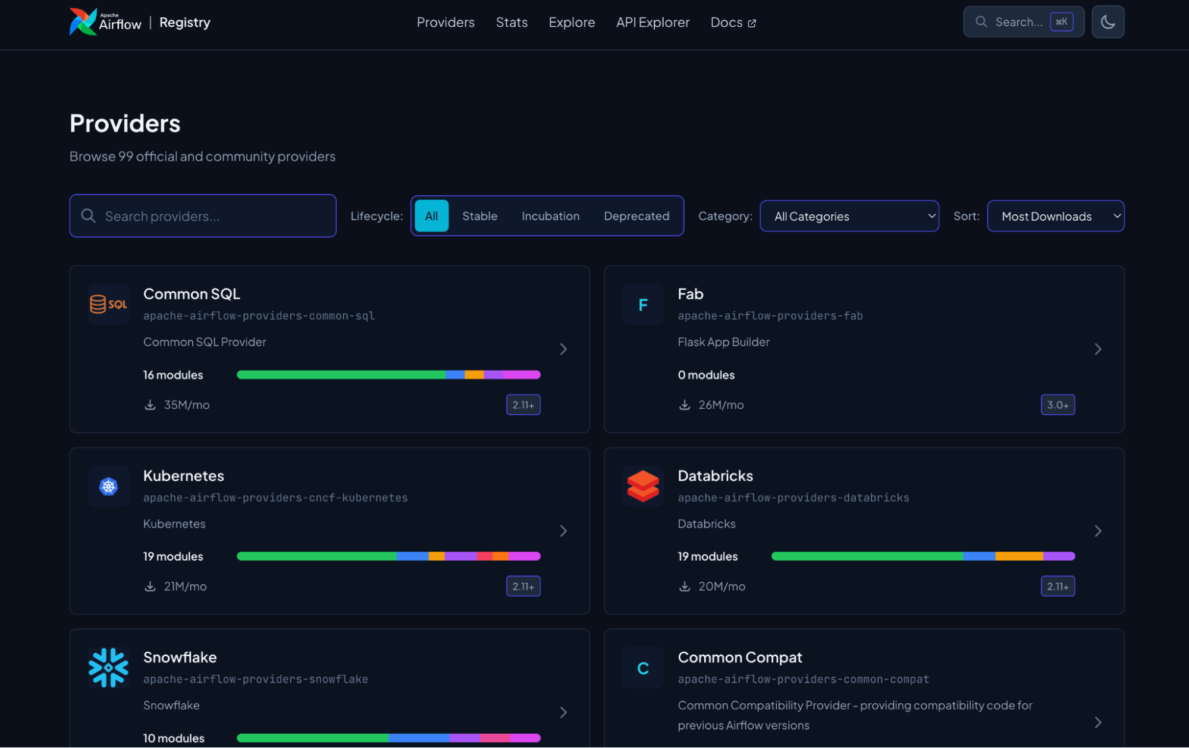Click download icon on Common SQL card
The width and height of the screenshot is (1189, 748).
pyautogui.click(x=150, y=405)
